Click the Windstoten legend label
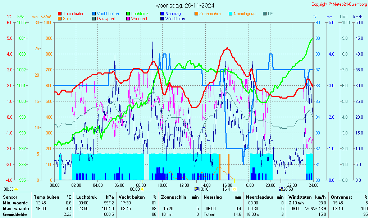The height and width of the screenshot is (218, 369). coord(175,19)
